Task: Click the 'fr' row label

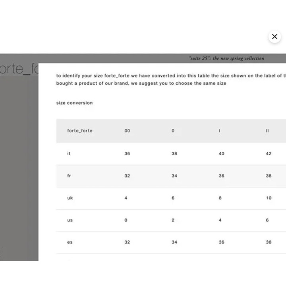Action: [69, 176]
